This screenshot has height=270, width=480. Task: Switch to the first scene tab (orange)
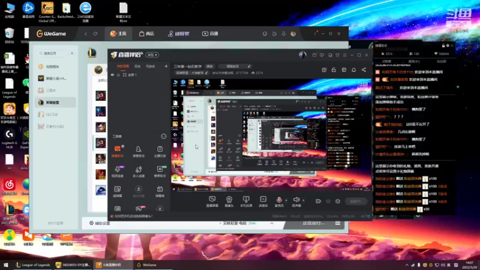[x=123, y=66]
